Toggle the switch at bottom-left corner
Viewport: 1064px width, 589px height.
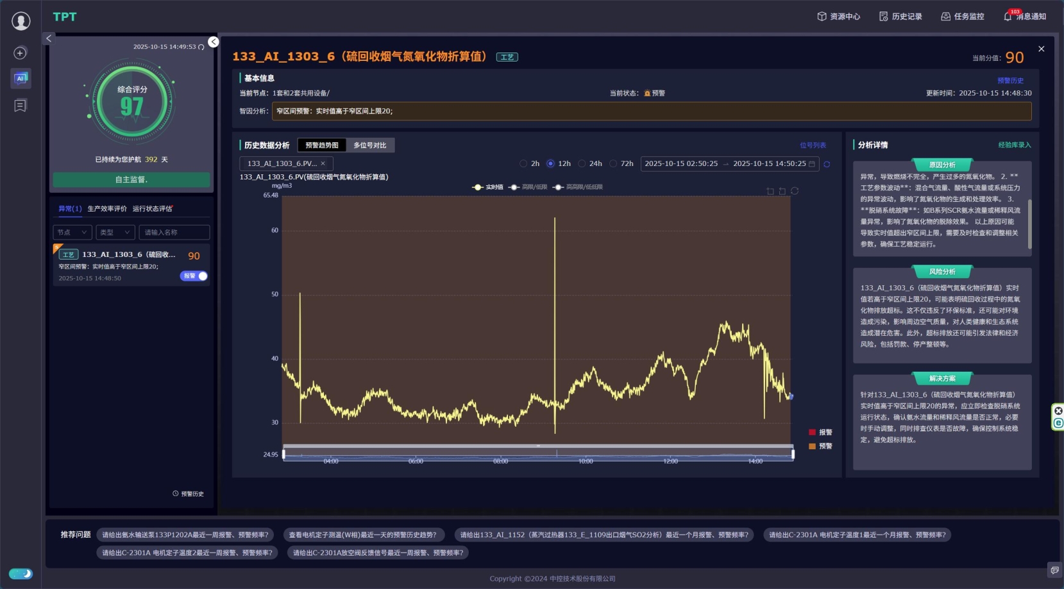click(21, 574)
